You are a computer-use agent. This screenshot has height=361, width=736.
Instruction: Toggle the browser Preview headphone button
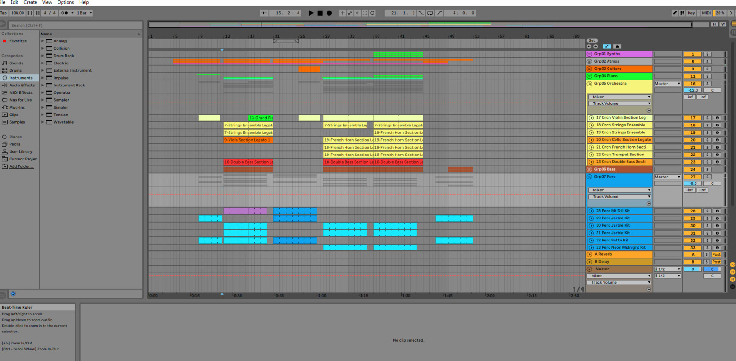click(13, 293)
